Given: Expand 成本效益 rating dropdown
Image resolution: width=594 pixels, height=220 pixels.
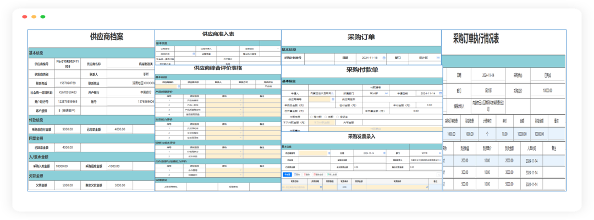Looking at the screenshot, I should [x=240, y=156].
